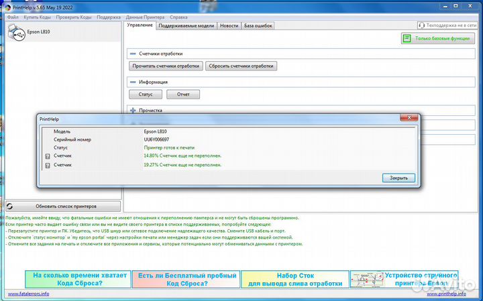This screenshot has width=483, height=301.
Task: Click Закрыть in the PrintHelp dialog
Action: [398, 178]
